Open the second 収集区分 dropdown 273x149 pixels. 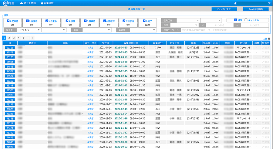211,20
